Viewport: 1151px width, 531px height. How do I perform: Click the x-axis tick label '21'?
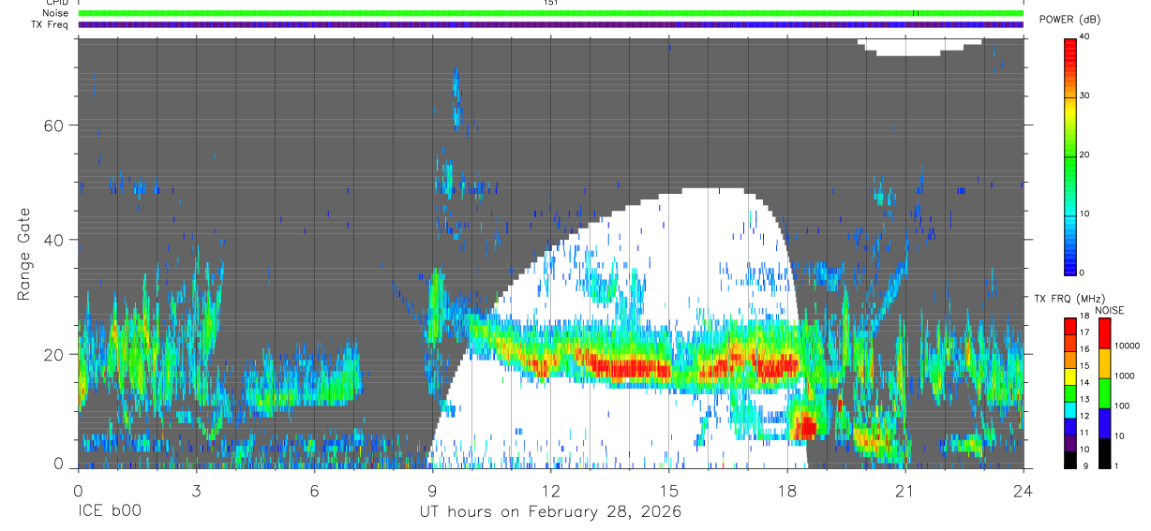coord(905,490)
